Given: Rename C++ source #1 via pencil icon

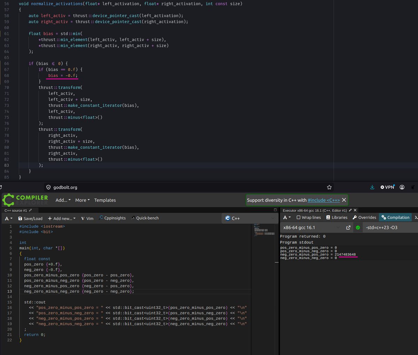Looking at the screenshot, I should (31, 210).
